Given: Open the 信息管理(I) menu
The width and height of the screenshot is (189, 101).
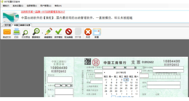Looking at the screenshot, I should [x=32, y=6].
